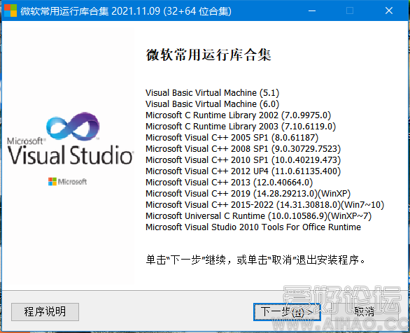This screenshot has width=410, height=333.
Task: Click the installer icon in title bar
Action: (x=10, y=10)
